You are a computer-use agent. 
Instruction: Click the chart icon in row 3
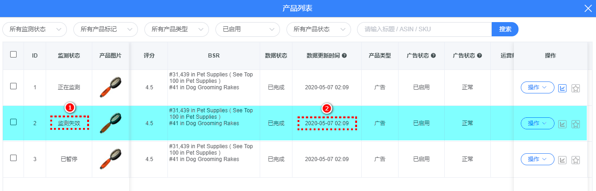(562, 160)
